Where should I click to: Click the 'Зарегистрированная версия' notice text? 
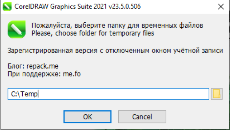(115, 51)
